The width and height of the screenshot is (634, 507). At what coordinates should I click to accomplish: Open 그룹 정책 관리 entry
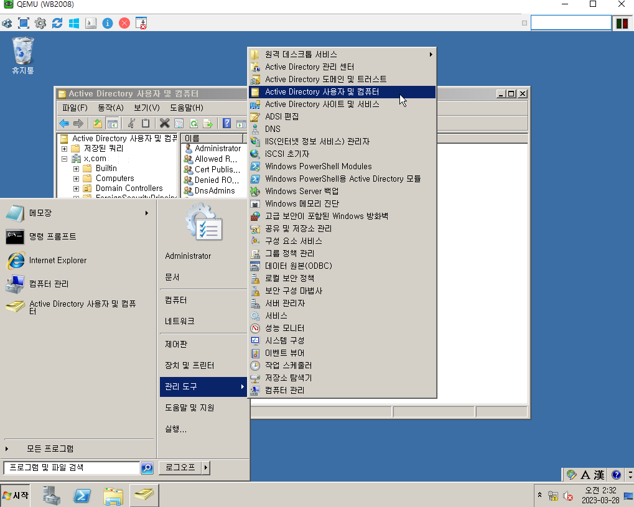(x=342, y=254)
